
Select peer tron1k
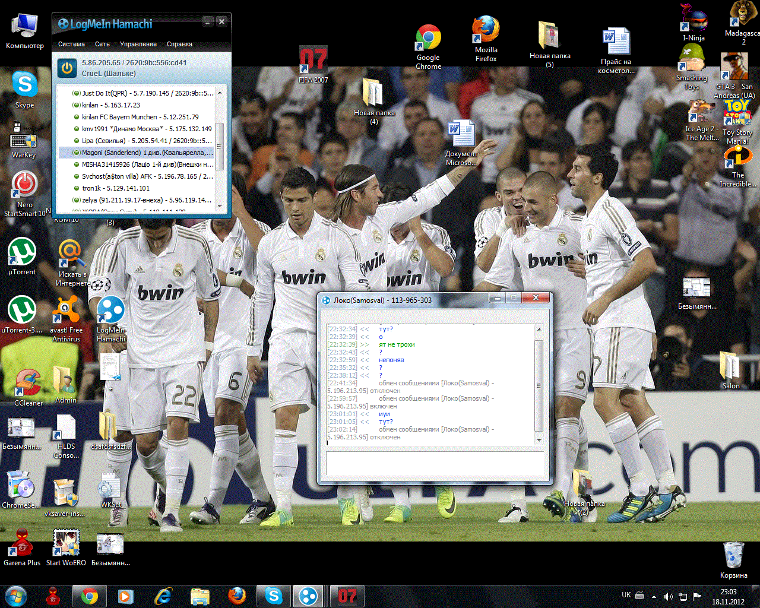pos(137,188)
